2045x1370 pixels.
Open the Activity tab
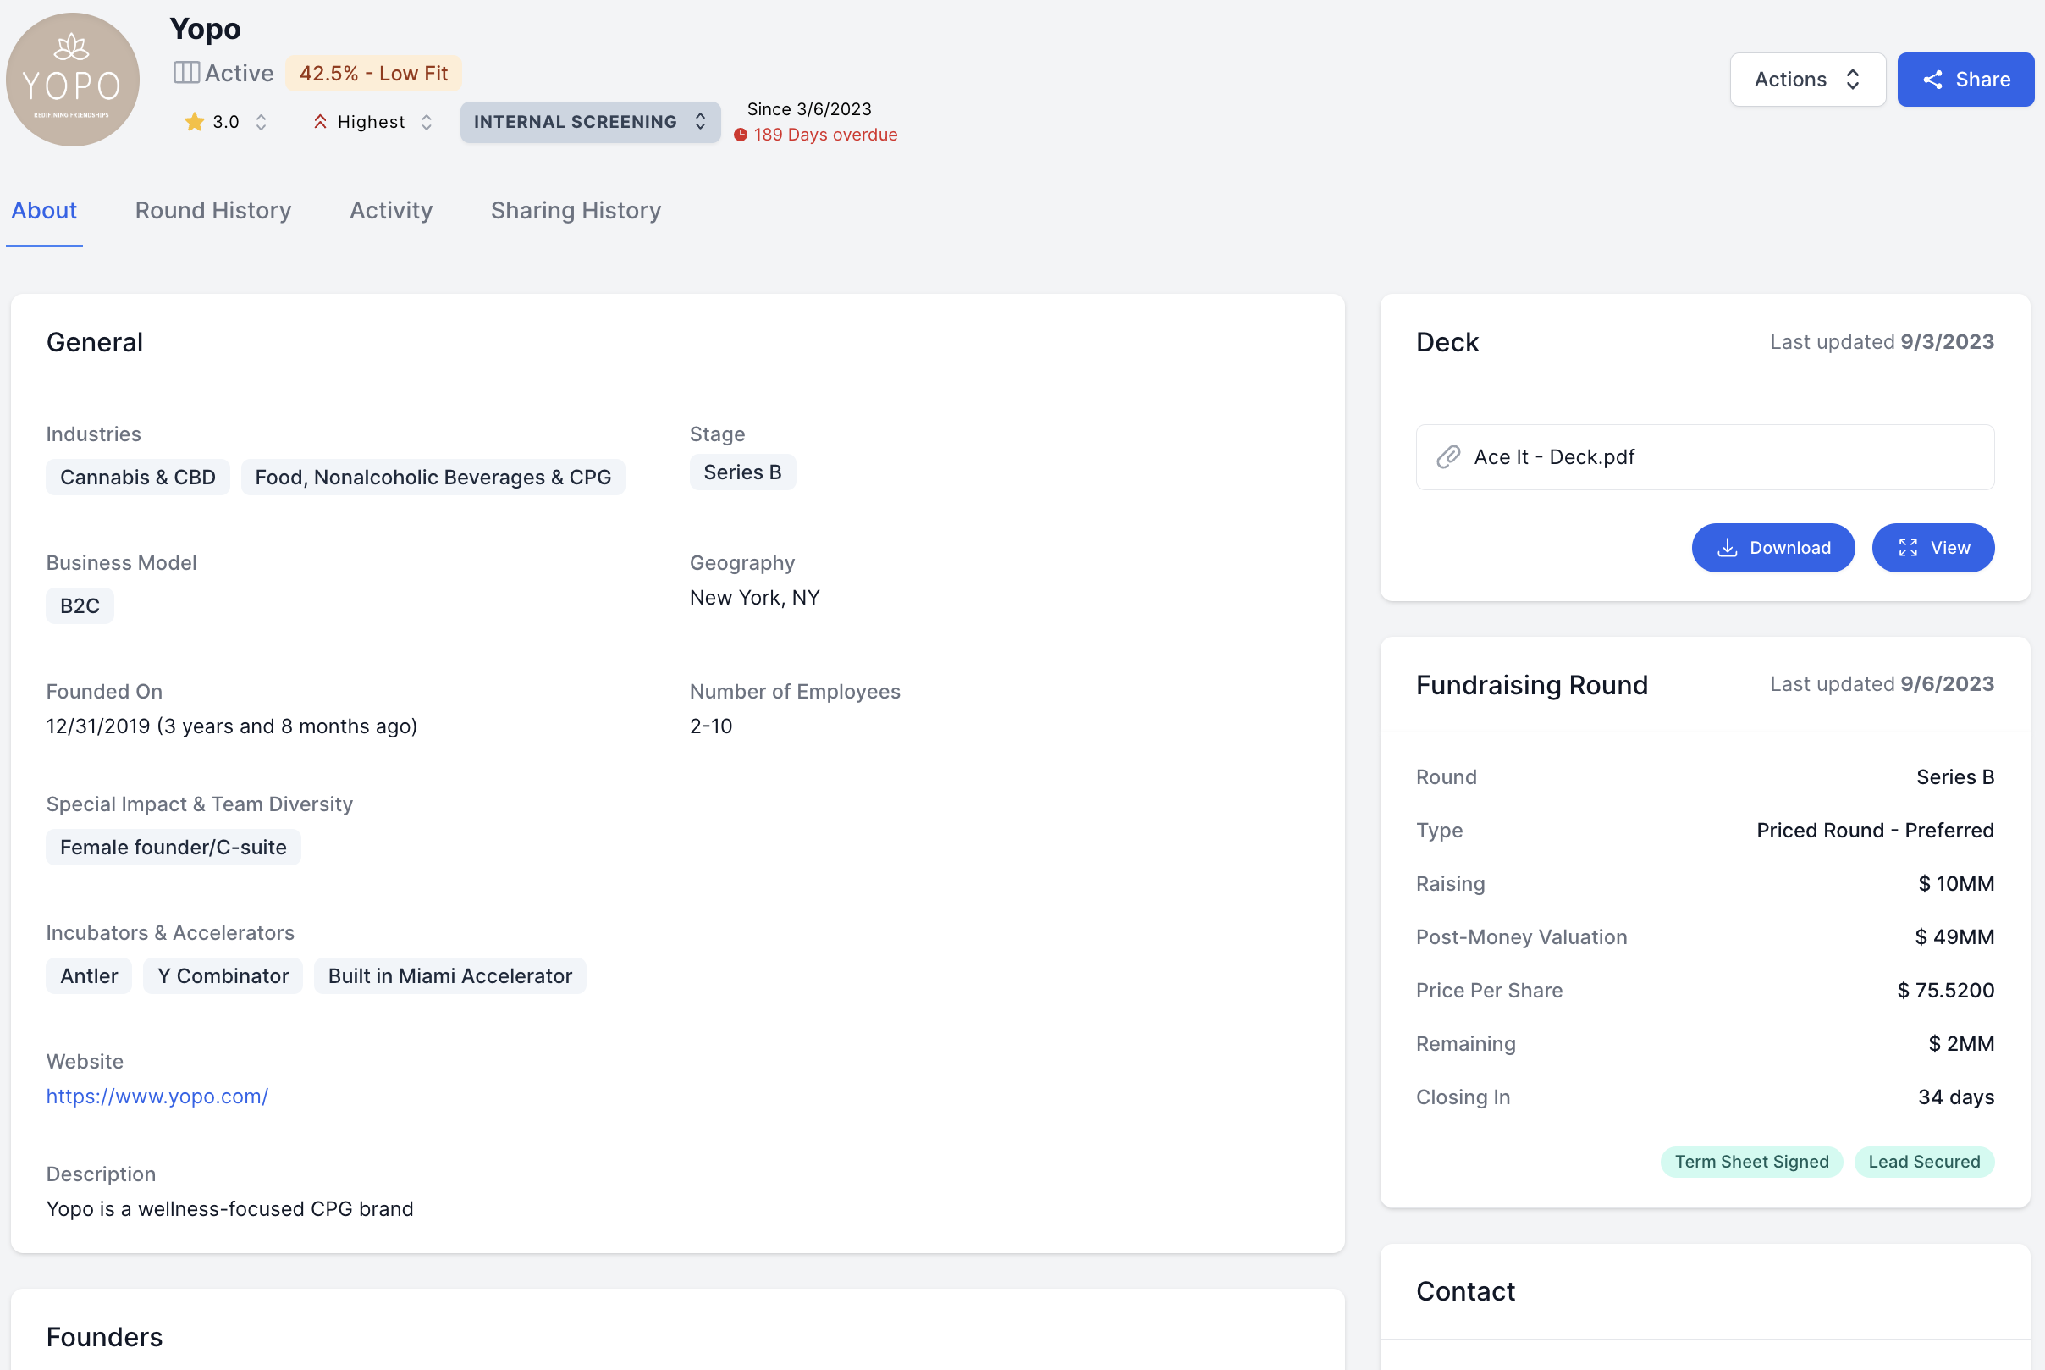point(390,211)
